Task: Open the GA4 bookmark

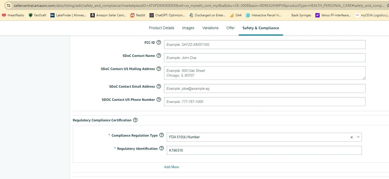Action: pos(236,15)
